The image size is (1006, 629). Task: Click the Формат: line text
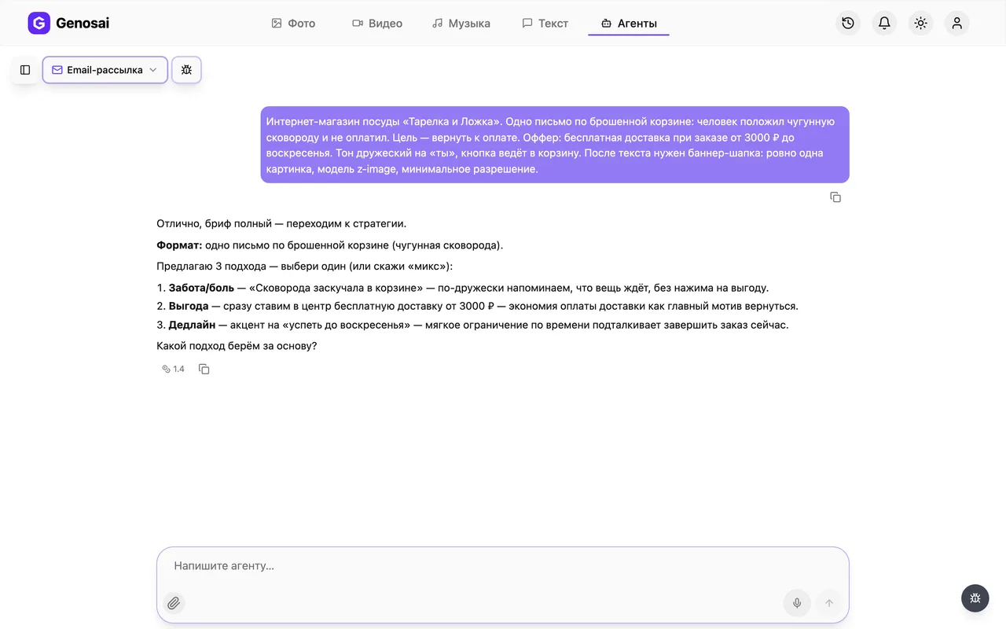pos(330,245)
